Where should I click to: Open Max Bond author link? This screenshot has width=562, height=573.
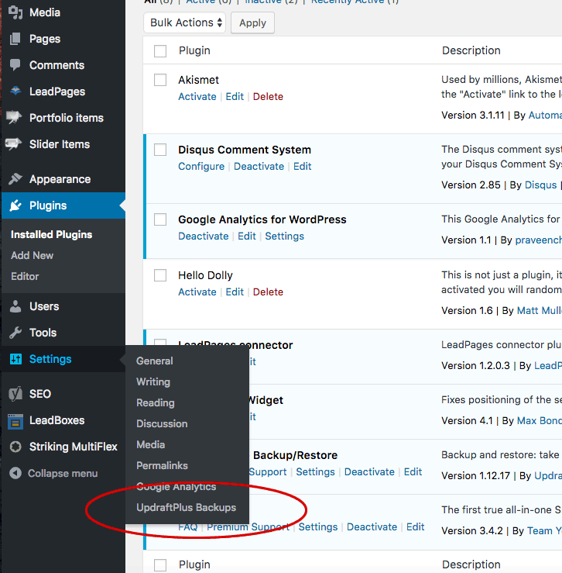click(x=540, y=420)
